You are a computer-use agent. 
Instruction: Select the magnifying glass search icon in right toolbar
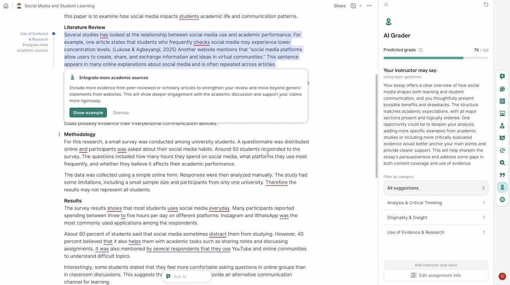coord(502,162)
